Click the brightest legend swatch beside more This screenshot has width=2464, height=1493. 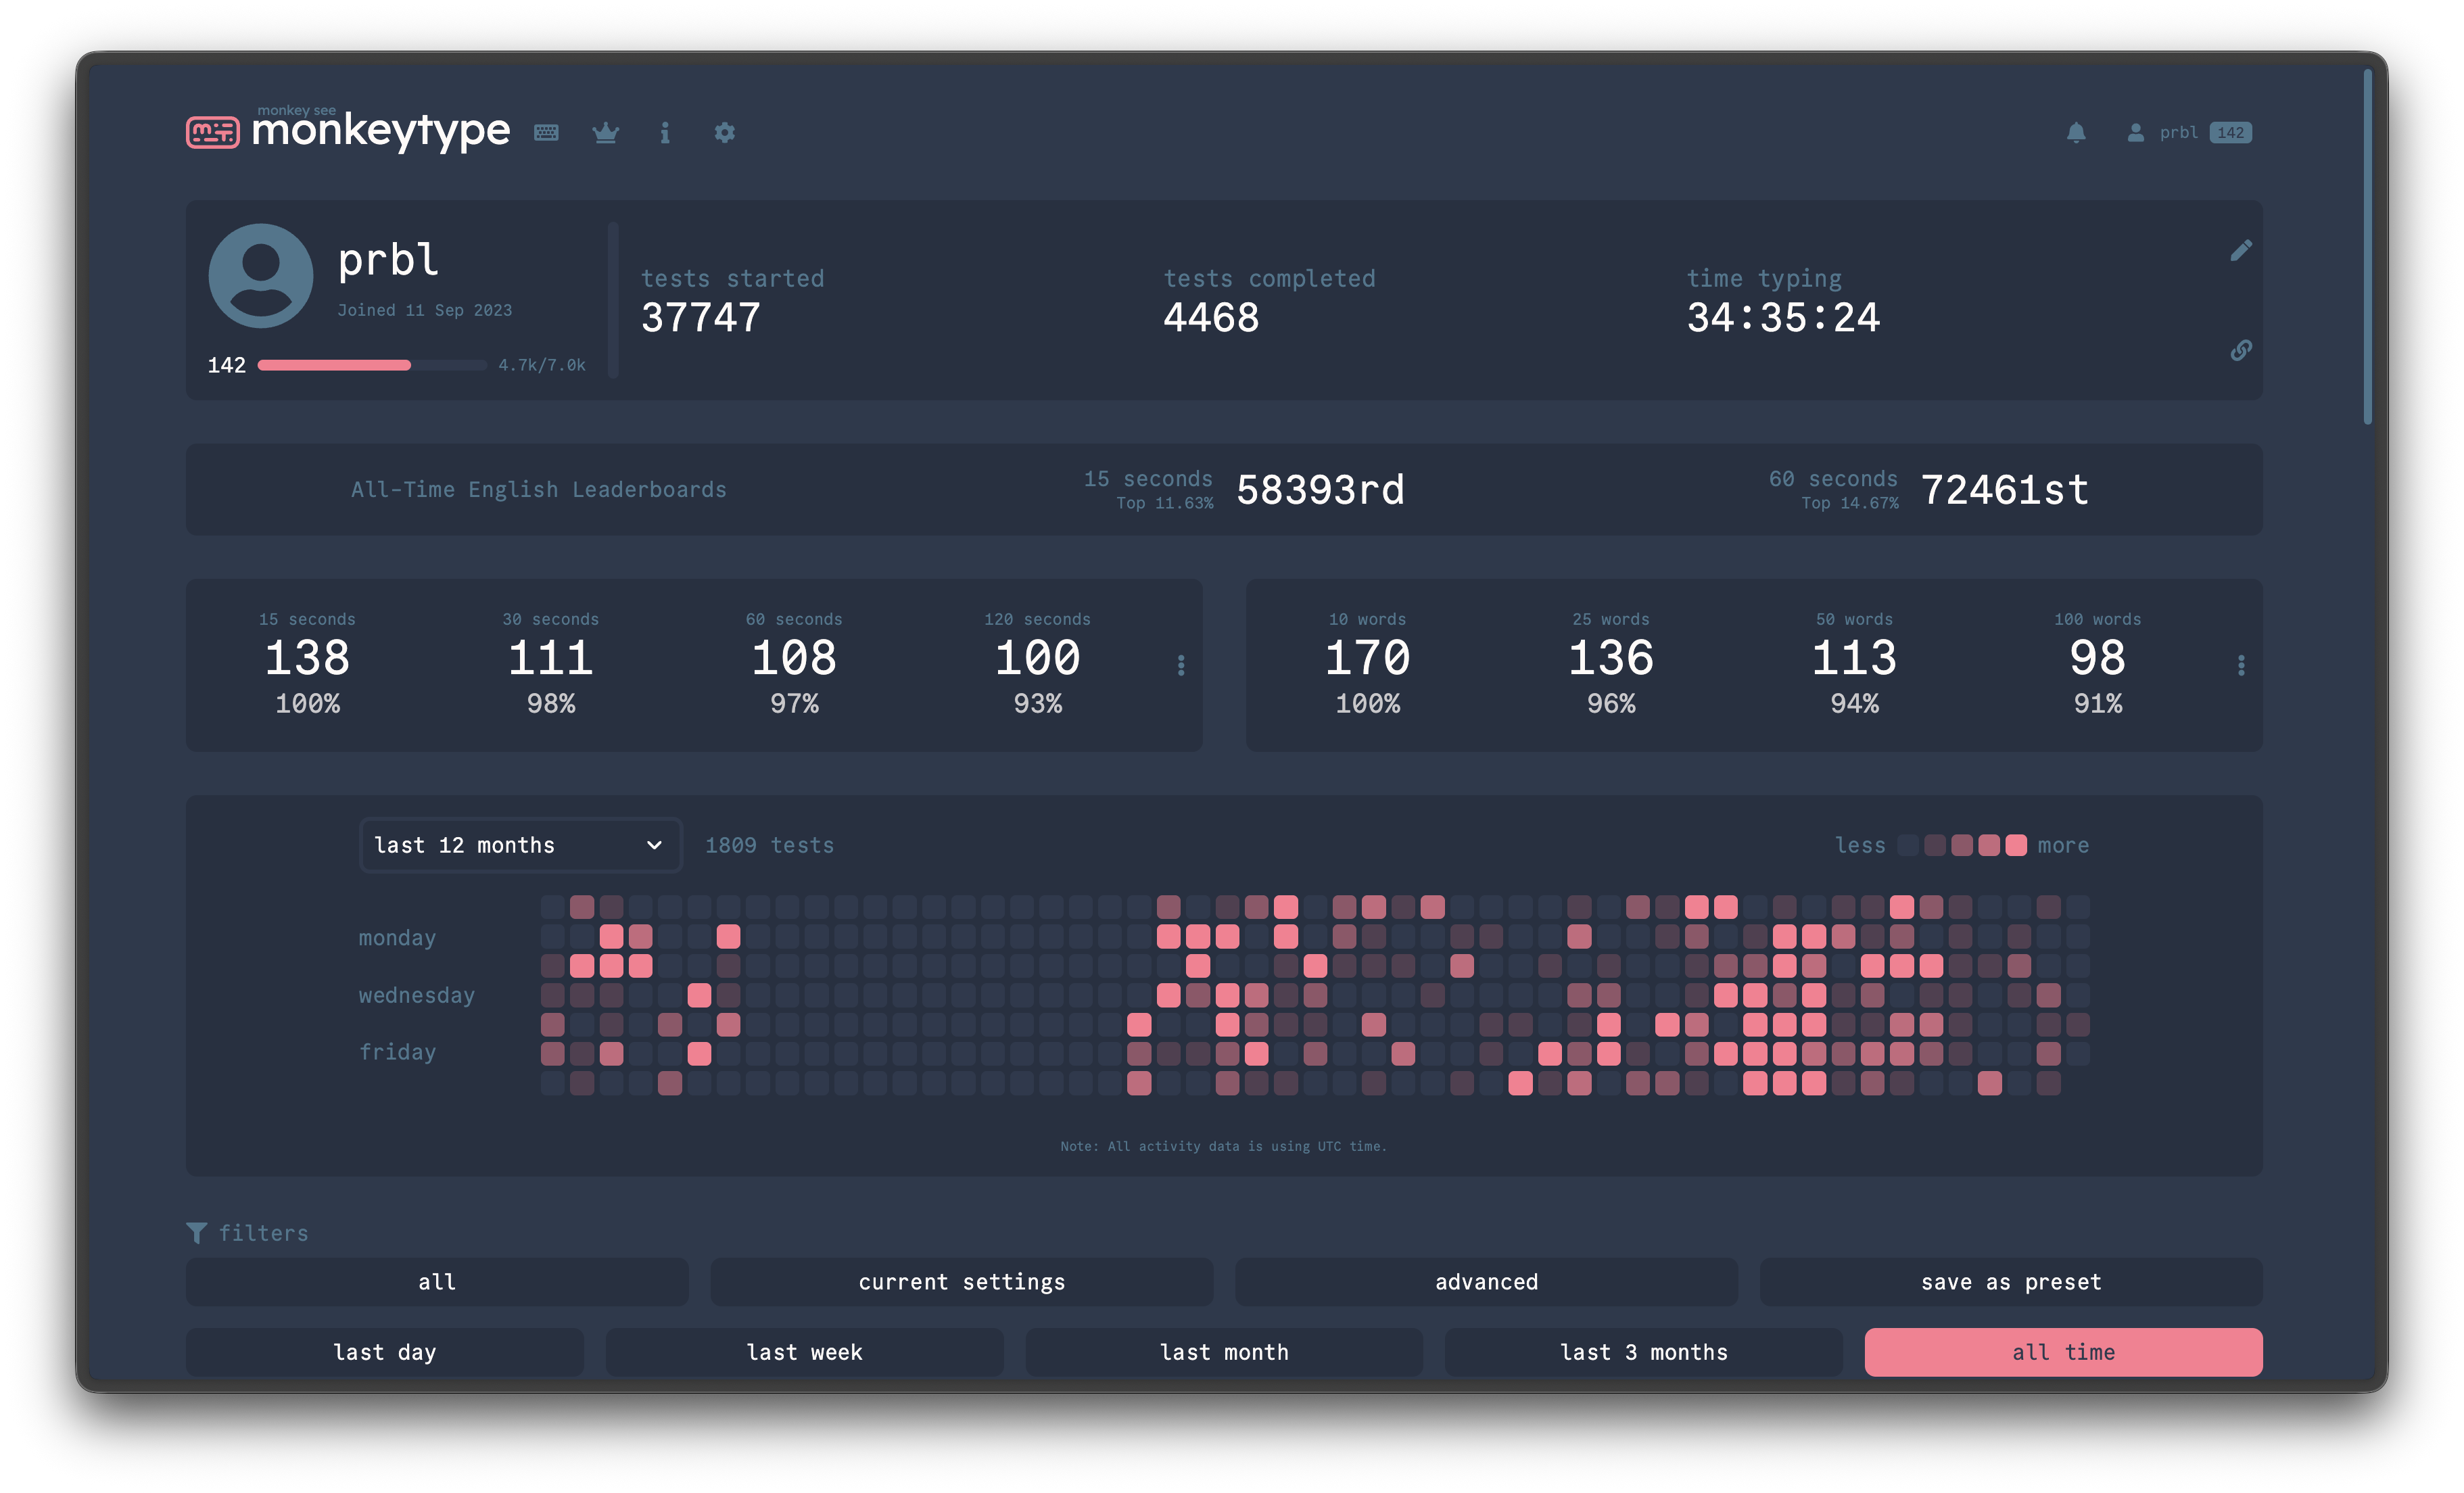2016,845
